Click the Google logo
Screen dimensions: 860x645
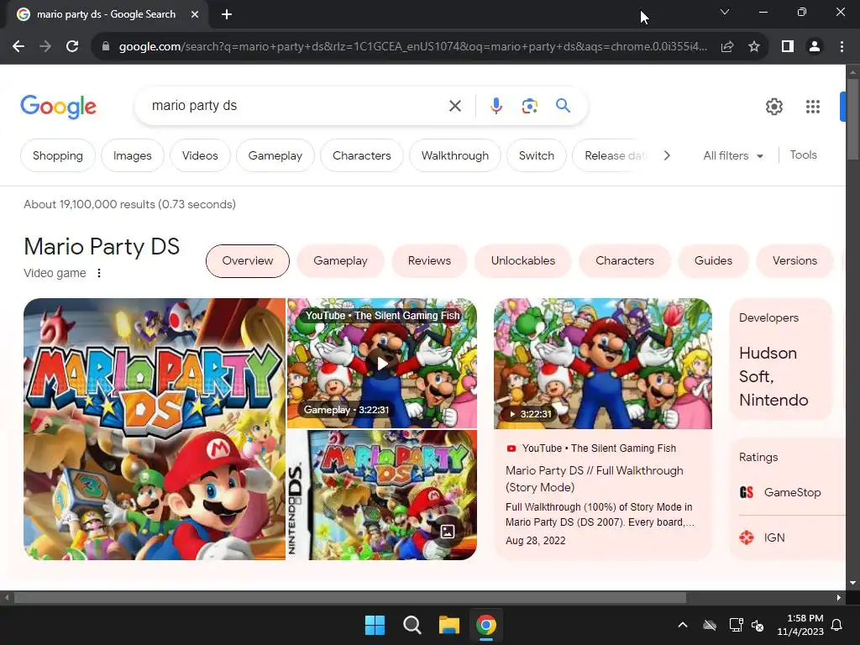[x=58, y=107]
